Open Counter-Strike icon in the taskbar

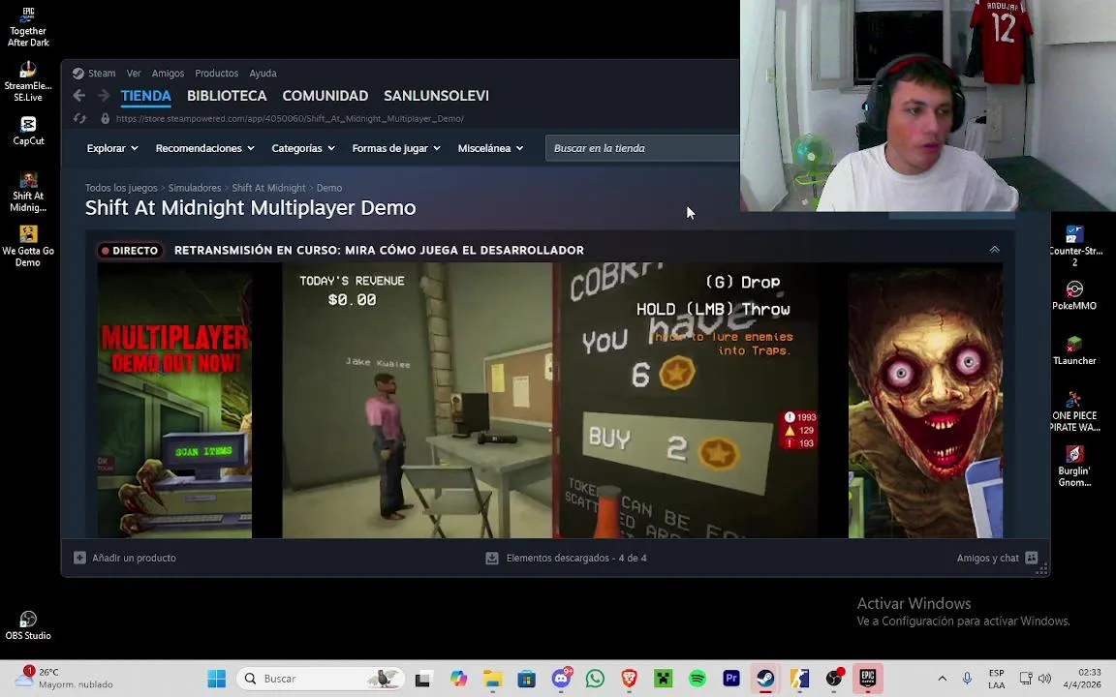[799, 679]
